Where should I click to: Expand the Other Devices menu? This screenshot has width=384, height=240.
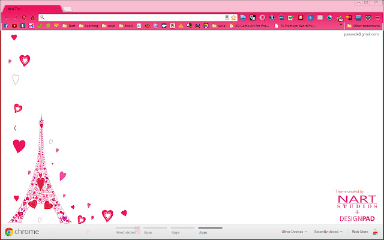pos(294,232)
